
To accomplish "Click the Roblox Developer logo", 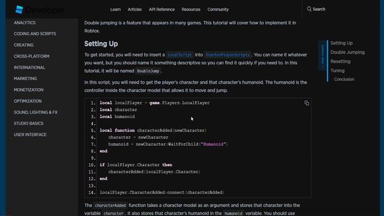I will point(40,10).
